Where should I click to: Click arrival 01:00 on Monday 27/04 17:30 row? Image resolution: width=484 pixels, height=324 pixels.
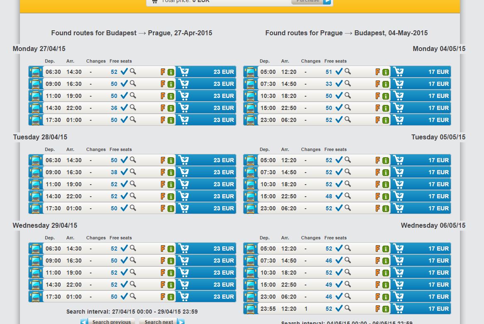coord(74,120)
